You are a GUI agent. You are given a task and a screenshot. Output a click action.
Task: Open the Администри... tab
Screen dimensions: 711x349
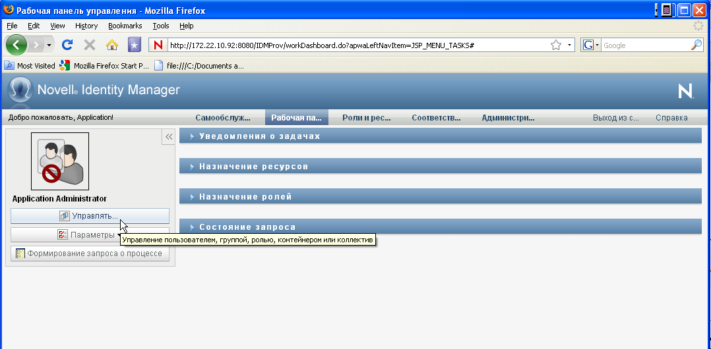[x=508, y=118]
